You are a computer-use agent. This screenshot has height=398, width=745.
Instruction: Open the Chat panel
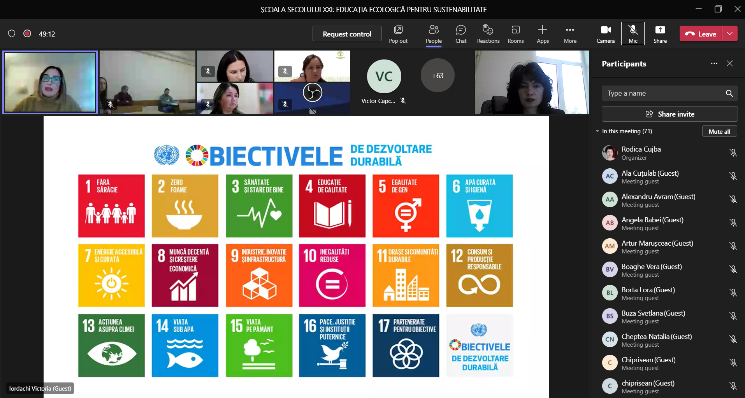(x=461, y=34)
